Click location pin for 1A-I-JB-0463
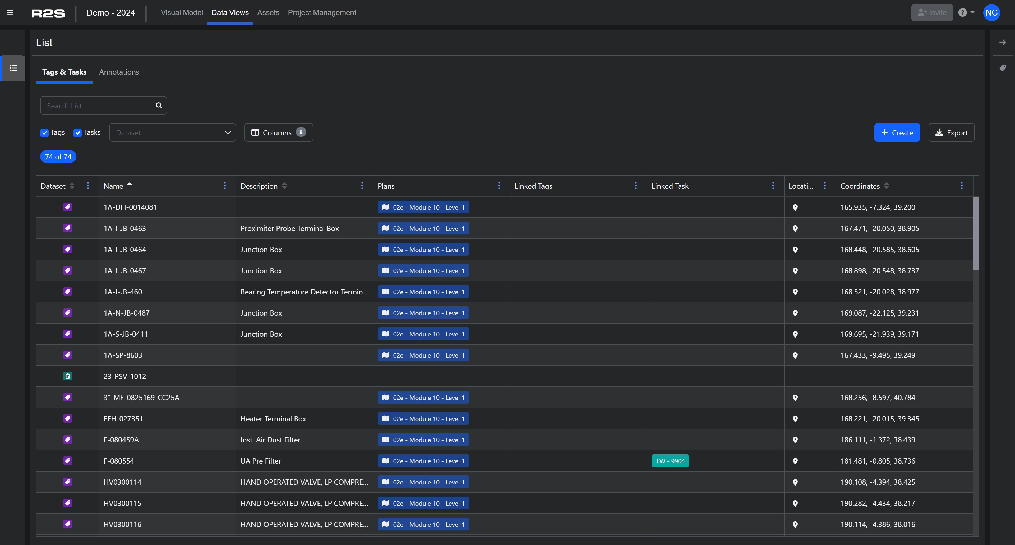Screen dimensions: 1015x545 click(x=795, y=229)
